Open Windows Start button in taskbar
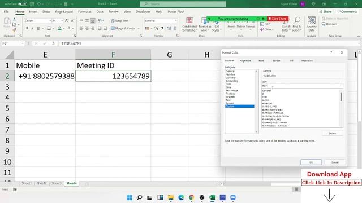Viewport: 362px width, 203px height. [130, 197]
